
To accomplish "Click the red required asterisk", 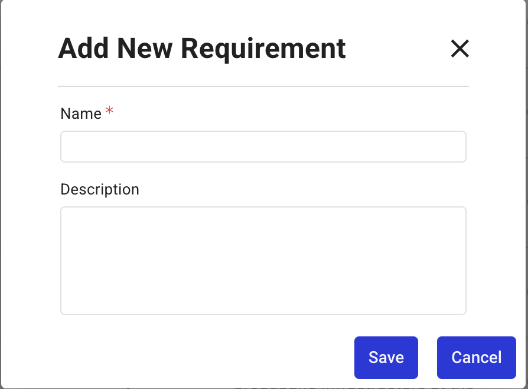I will point(109,111).
